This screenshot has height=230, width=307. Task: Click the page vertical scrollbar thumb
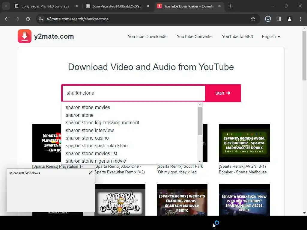pyautogui.click(x=304, y=56)
